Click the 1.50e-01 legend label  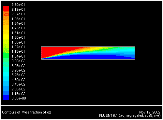tap(18, 37)
